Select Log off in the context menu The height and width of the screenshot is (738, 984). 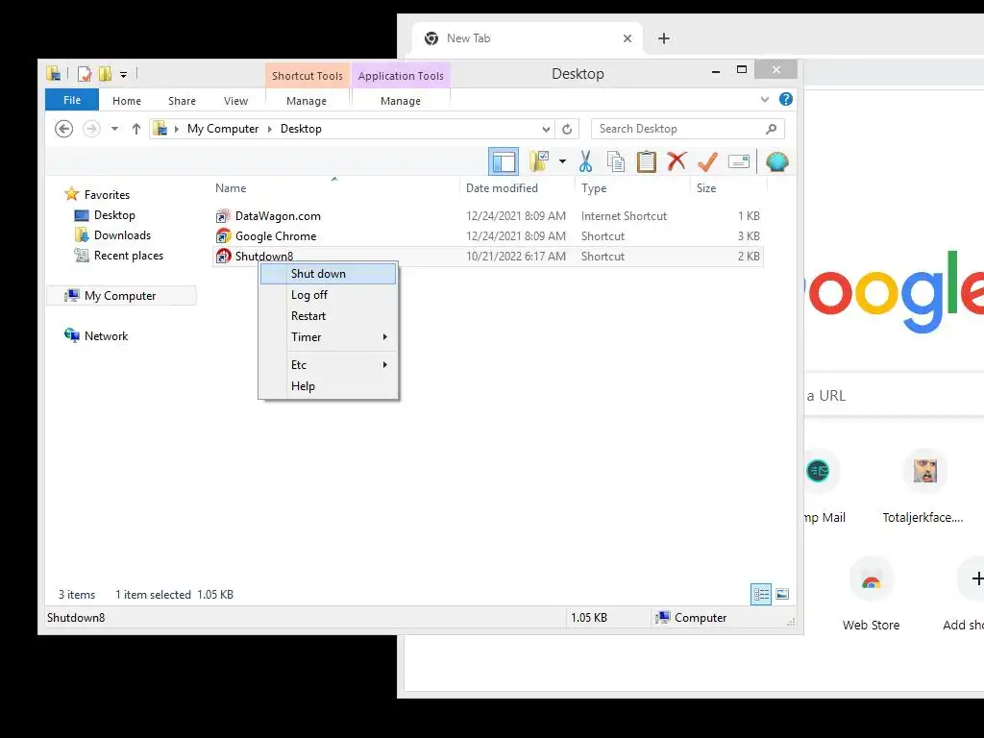click(x=329, y=295)
